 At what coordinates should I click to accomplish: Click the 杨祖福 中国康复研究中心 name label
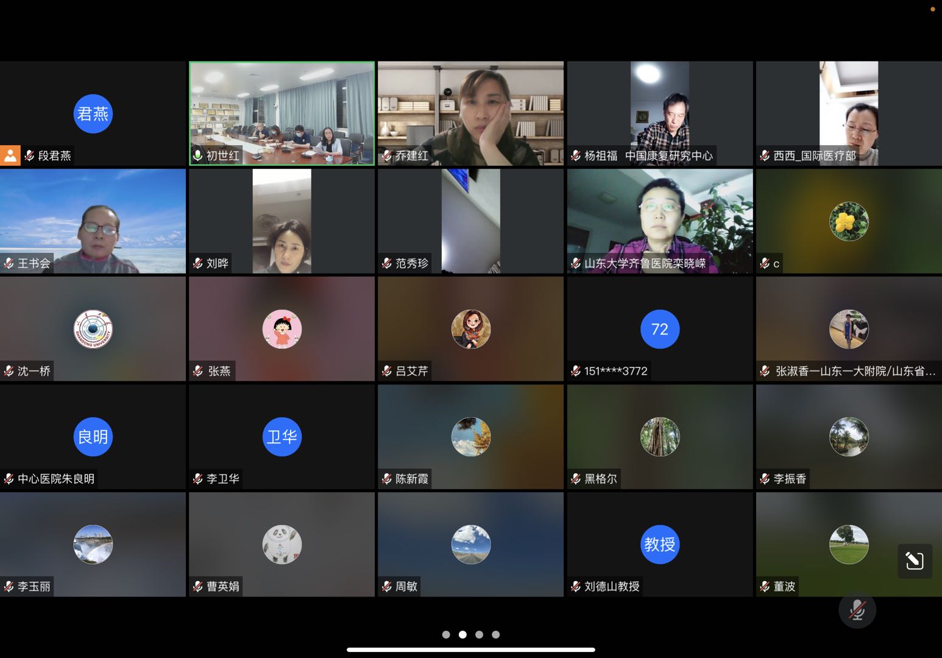click(x=648, y=156)
